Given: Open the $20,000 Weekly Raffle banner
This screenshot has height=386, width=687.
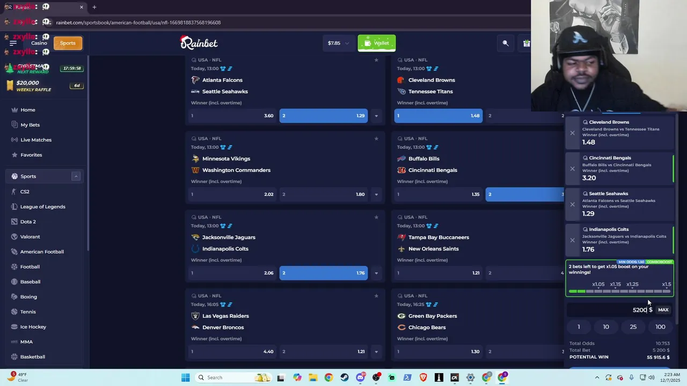Looking at the screenshot, I should point(44,86).
